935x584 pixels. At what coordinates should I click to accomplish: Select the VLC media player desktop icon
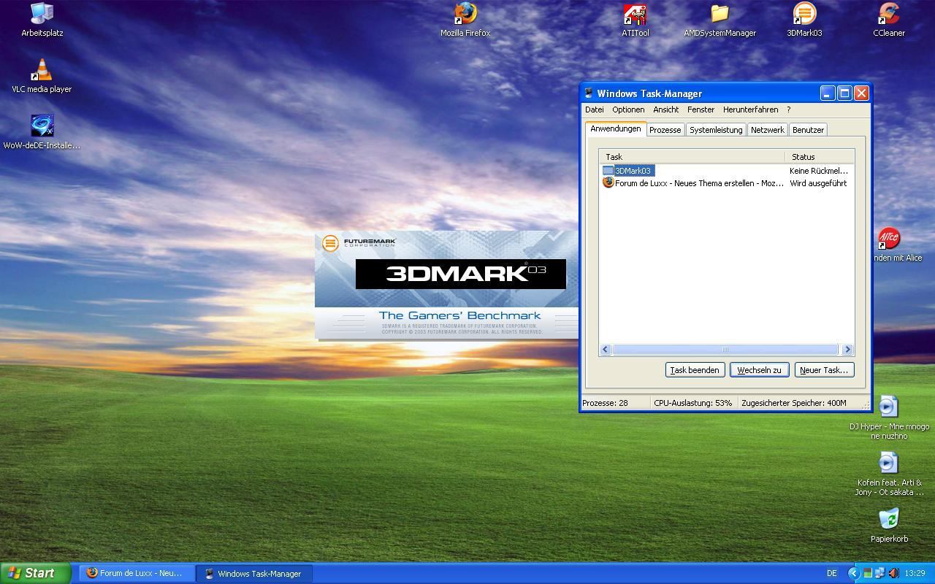click(x=42, y=76)
